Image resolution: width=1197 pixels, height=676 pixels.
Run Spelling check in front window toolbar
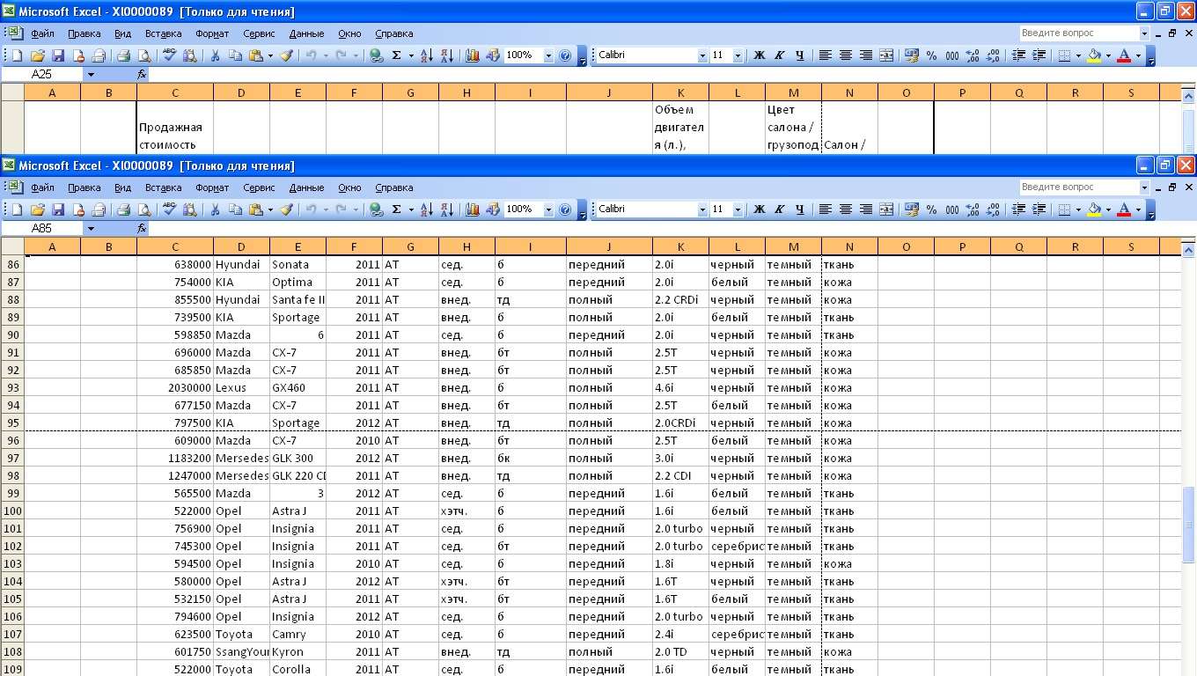169,209
